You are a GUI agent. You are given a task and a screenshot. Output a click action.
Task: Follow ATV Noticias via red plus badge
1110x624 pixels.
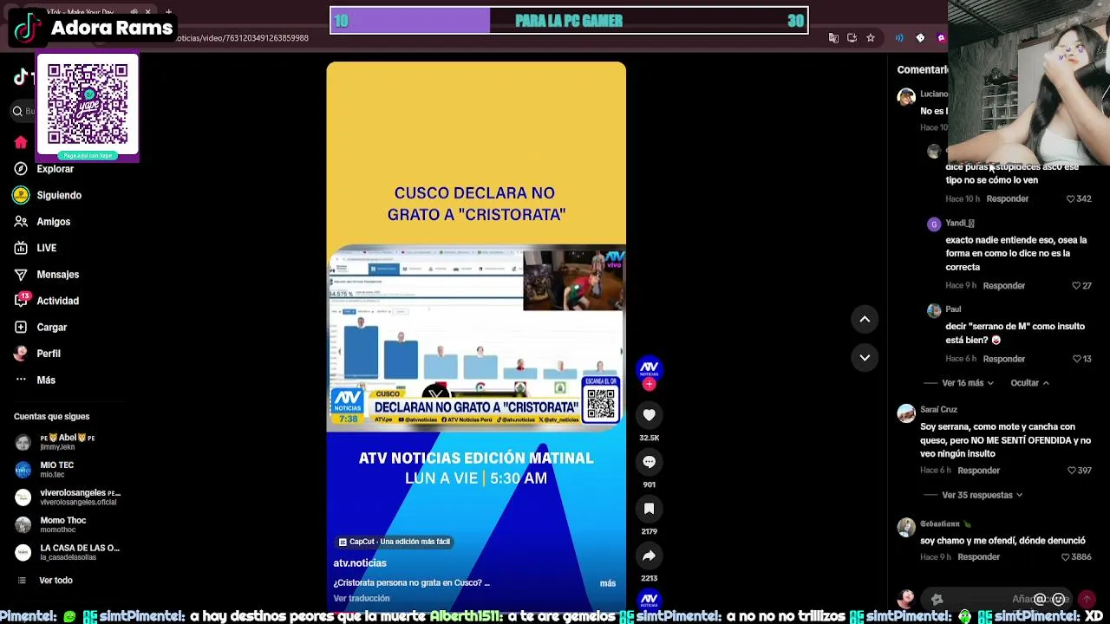pyautogui.click(x=649, y=384)
